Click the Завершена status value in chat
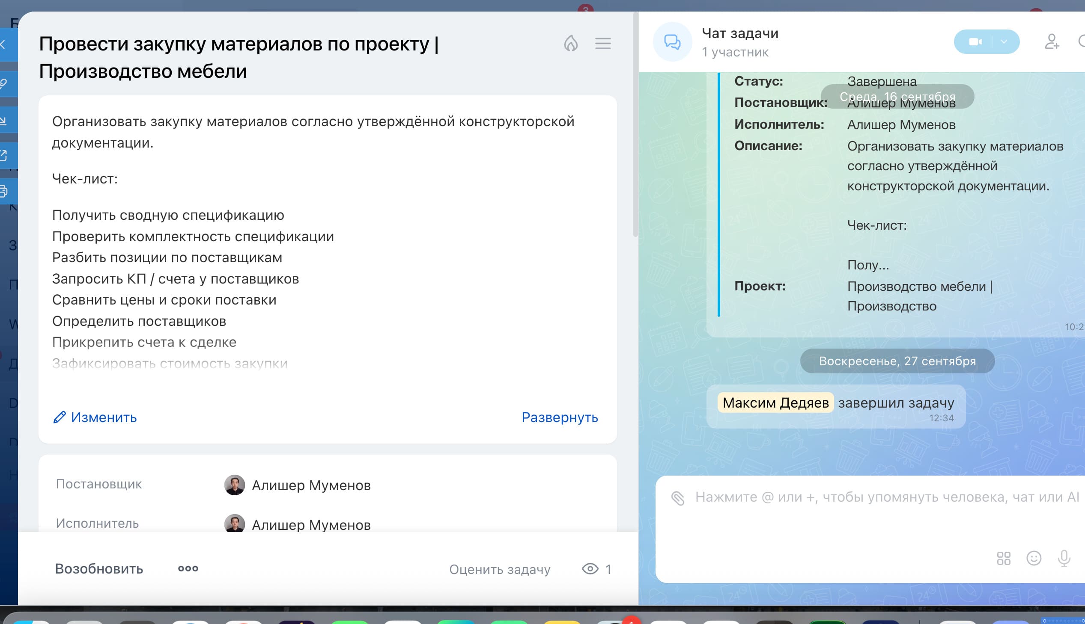 click(x=882, y=81)
